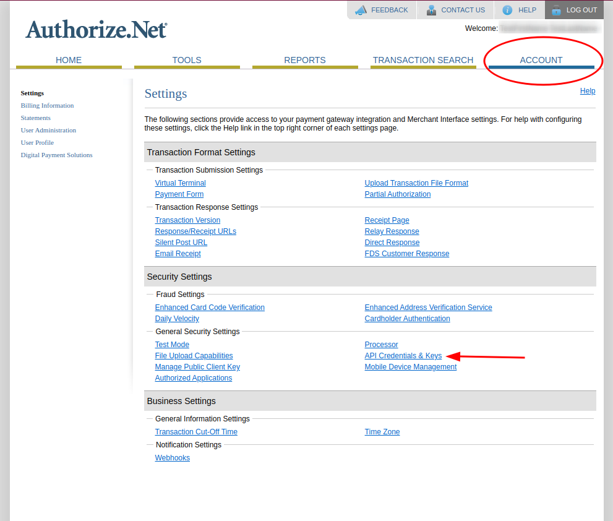Image resolution: width=613 pixels, height=521 pixels.
Task: Click the Notification Settings label
Action: coord(189,445)
